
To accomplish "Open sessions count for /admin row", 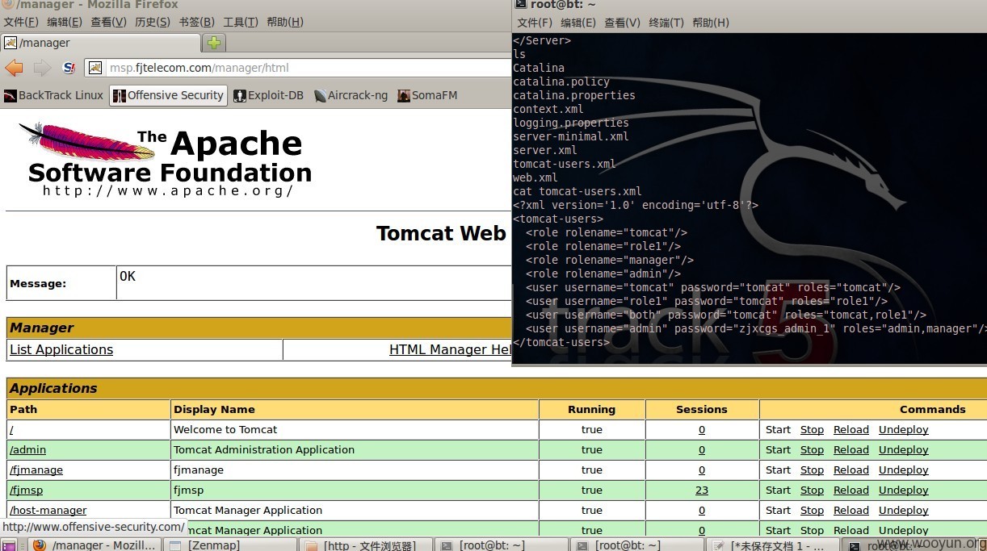I will click(702, 450).
